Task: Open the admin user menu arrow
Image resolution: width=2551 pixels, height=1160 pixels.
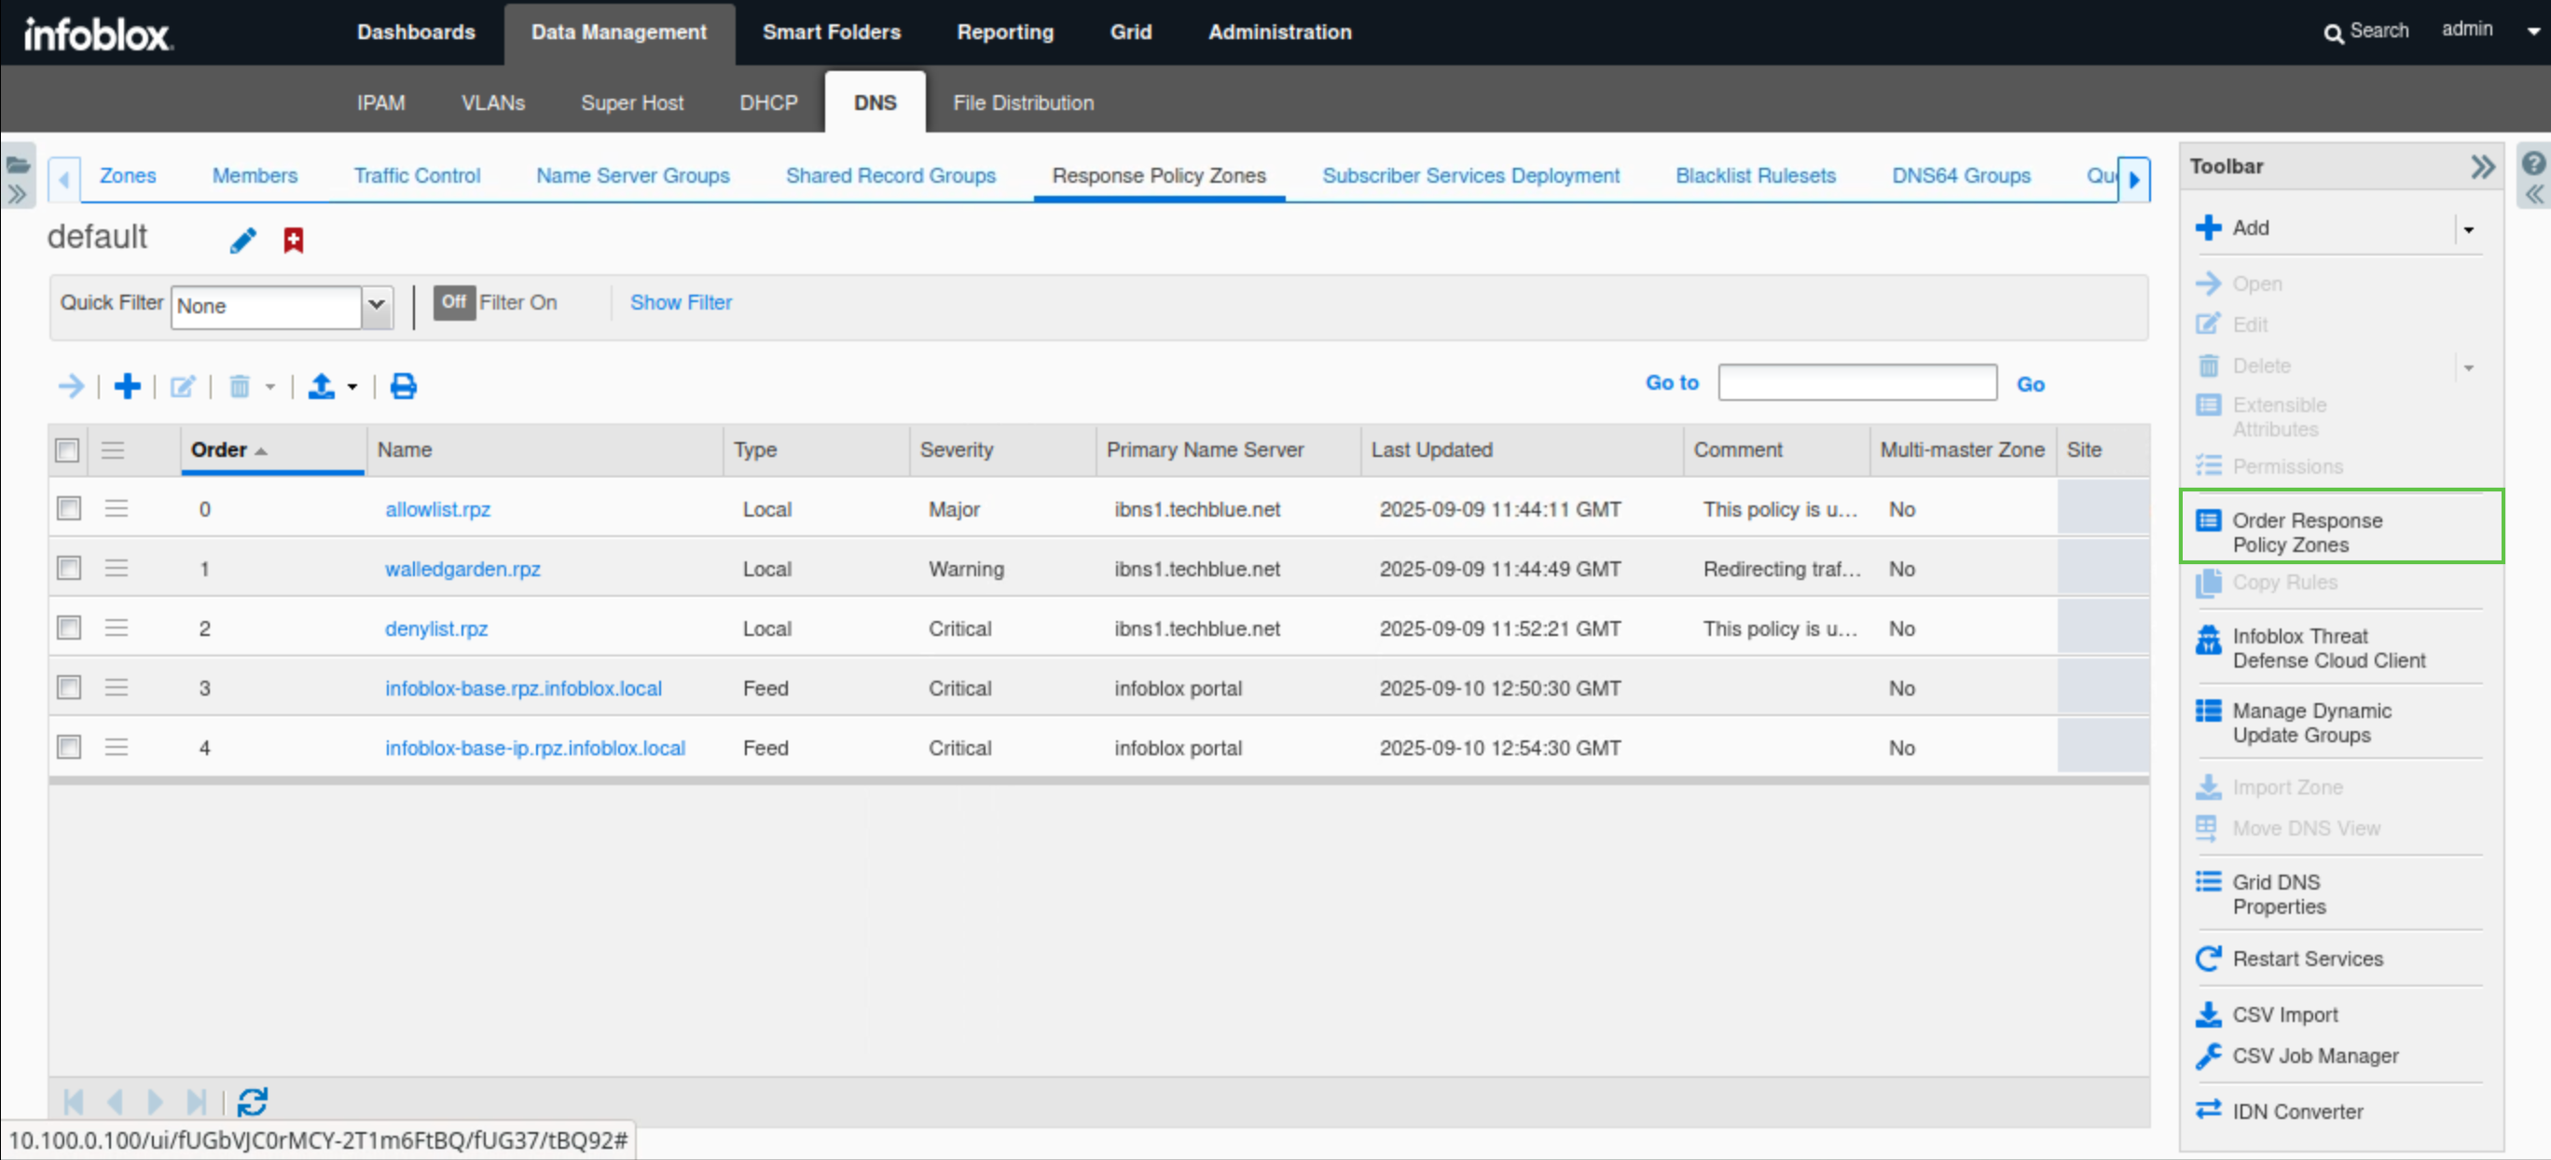Action: point(2533,31)
